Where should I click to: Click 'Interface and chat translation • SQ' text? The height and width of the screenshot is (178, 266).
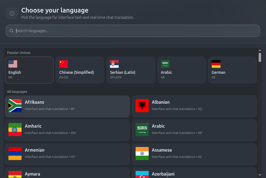pos(177,109)
